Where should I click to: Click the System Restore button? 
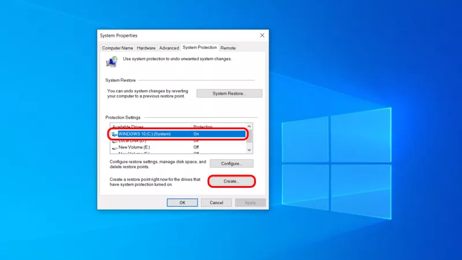tap(229, 94)
